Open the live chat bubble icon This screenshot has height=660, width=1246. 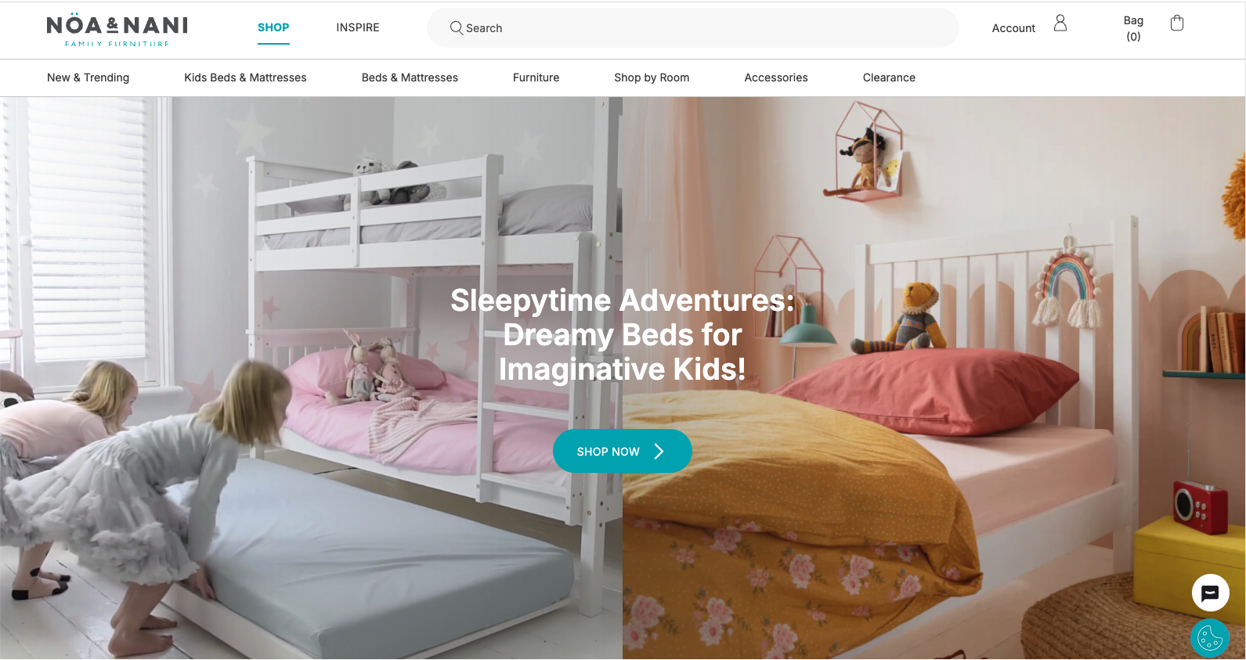click(x=1210, y=593)
